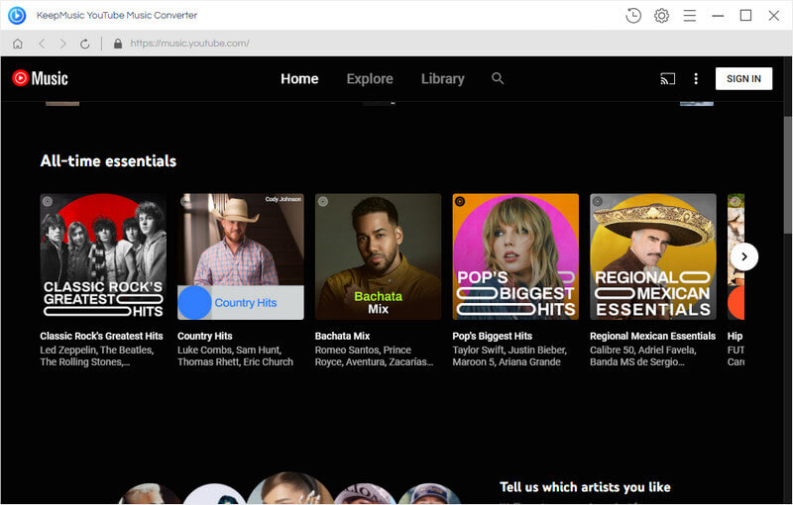Click the padlock security icon
793x505 pixels.
118,44
